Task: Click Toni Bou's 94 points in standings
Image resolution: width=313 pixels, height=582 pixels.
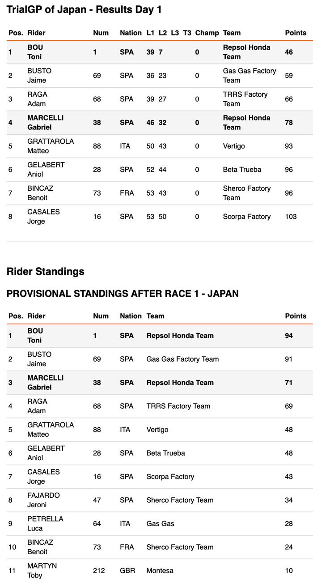Action: 289,336
